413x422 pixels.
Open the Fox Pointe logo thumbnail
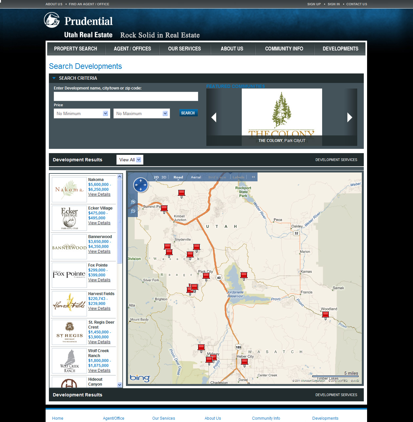click(x=69, y=275)
